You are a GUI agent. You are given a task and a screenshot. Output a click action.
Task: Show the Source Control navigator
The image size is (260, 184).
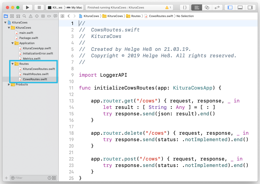pyautogui.click(x=12, y=16)
